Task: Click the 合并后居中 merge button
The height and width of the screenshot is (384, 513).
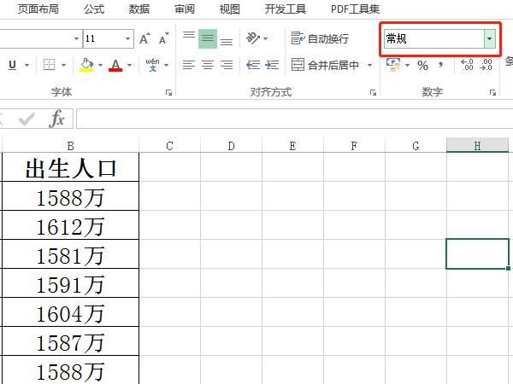Action: coord(325,65)
